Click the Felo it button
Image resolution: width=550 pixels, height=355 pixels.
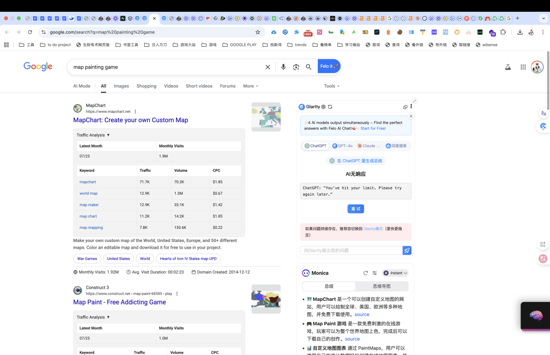(x=329, y=66)
